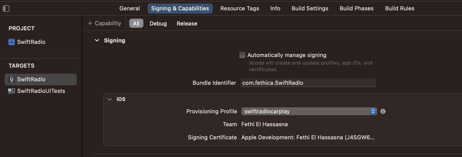The width and height of the screenshot is (462, 157).
Task: Select the SwiftRadioUITests target row
Action: click(41, 91)
